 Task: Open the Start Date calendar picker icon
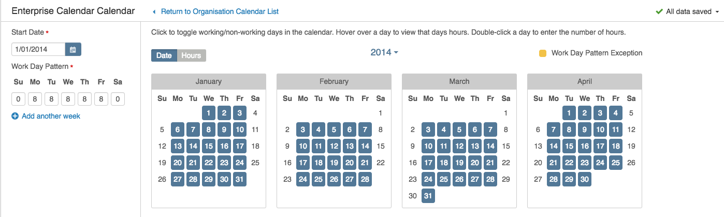click(73, 49)
